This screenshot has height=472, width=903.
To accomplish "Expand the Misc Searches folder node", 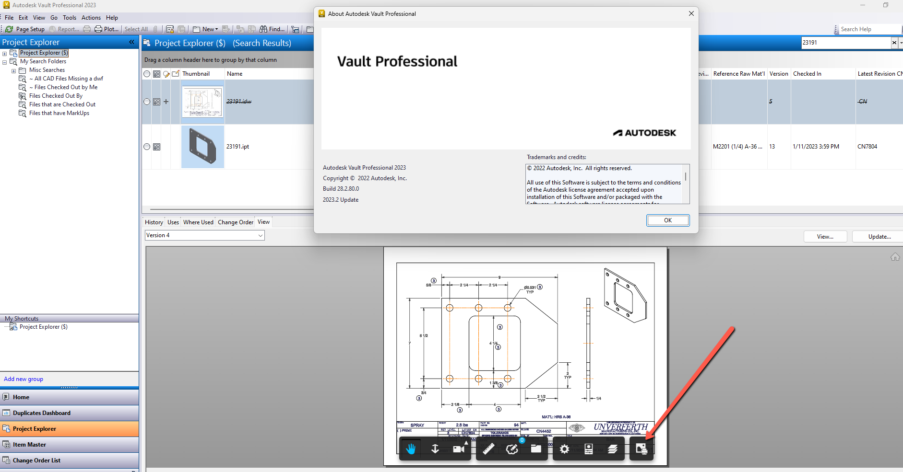I will pos(13,70).
